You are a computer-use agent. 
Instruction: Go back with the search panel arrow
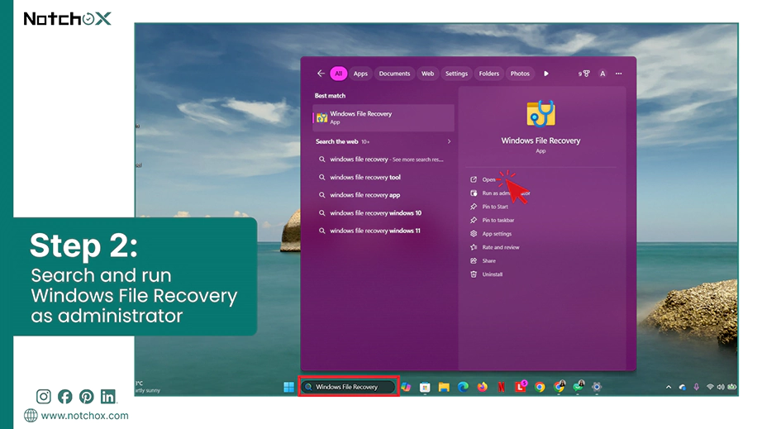pos(321,74)
